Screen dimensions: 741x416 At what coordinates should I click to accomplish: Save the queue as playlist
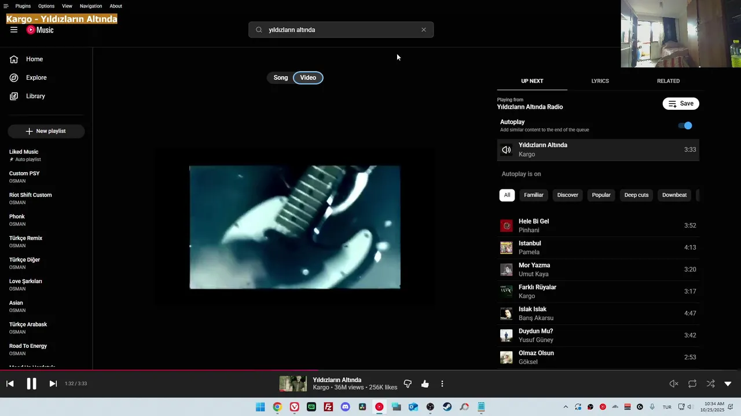click(681, 103)
